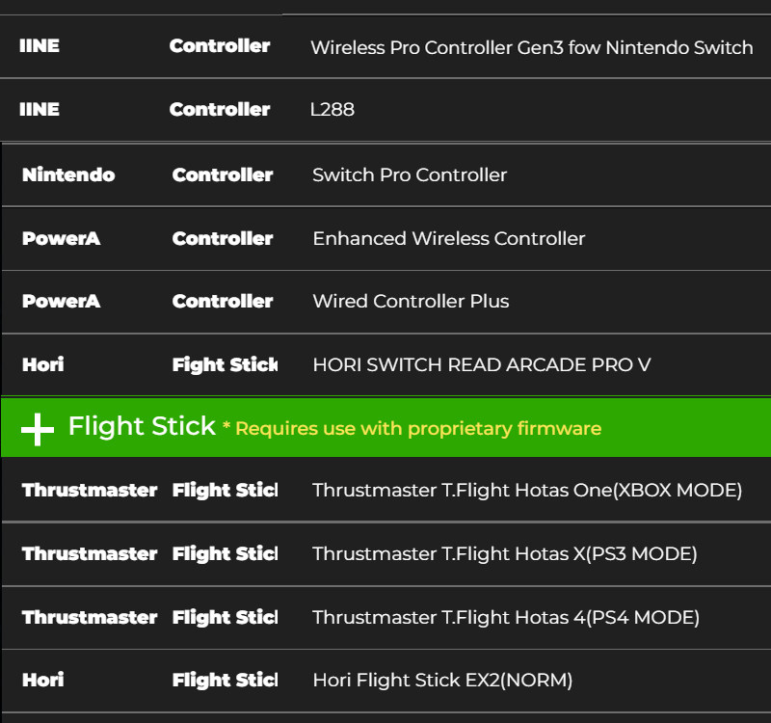Select T.Flight Hotas One (XBOX MODE) entry
Viewport: 771px width, 723px height.
click(x=527, y=491)
